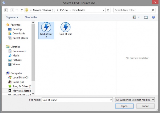Screen dimensions: 160x113
Task: Click the dialog title bar app icon
Action: pyautogui.click(x=4, y=3)
